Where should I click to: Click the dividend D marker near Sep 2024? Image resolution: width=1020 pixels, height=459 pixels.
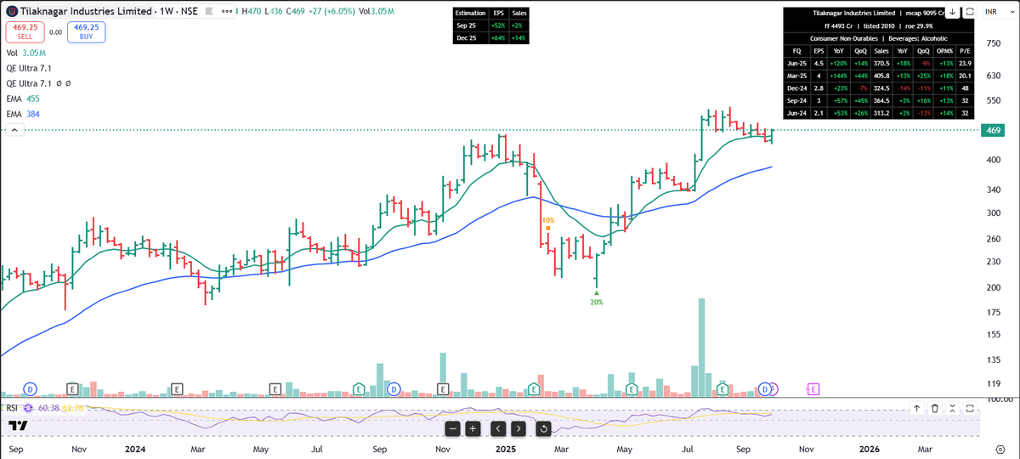pyautogui.click(x=394, y=388)
